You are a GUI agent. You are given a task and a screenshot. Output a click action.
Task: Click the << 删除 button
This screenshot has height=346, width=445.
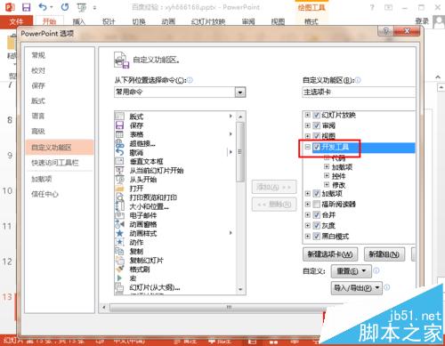pos(274,205)
